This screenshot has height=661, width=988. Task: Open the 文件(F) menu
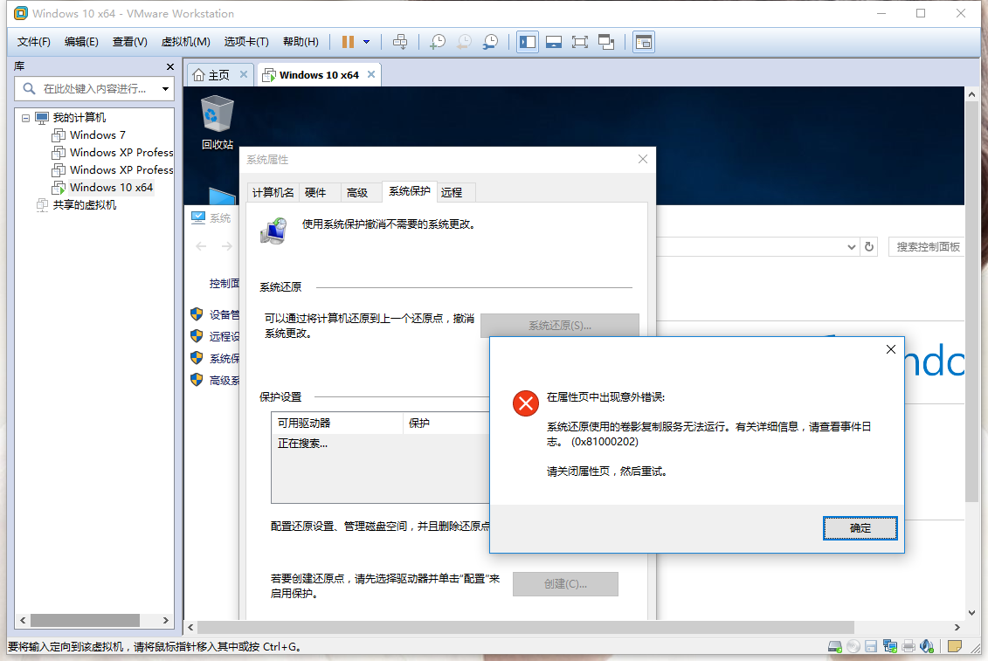[x=33, y=42]
